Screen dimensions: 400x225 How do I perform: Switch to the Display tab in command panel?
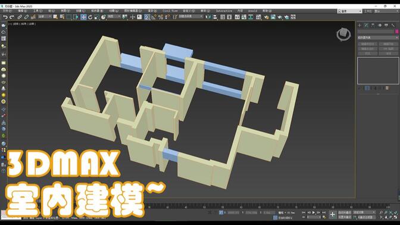386,25
